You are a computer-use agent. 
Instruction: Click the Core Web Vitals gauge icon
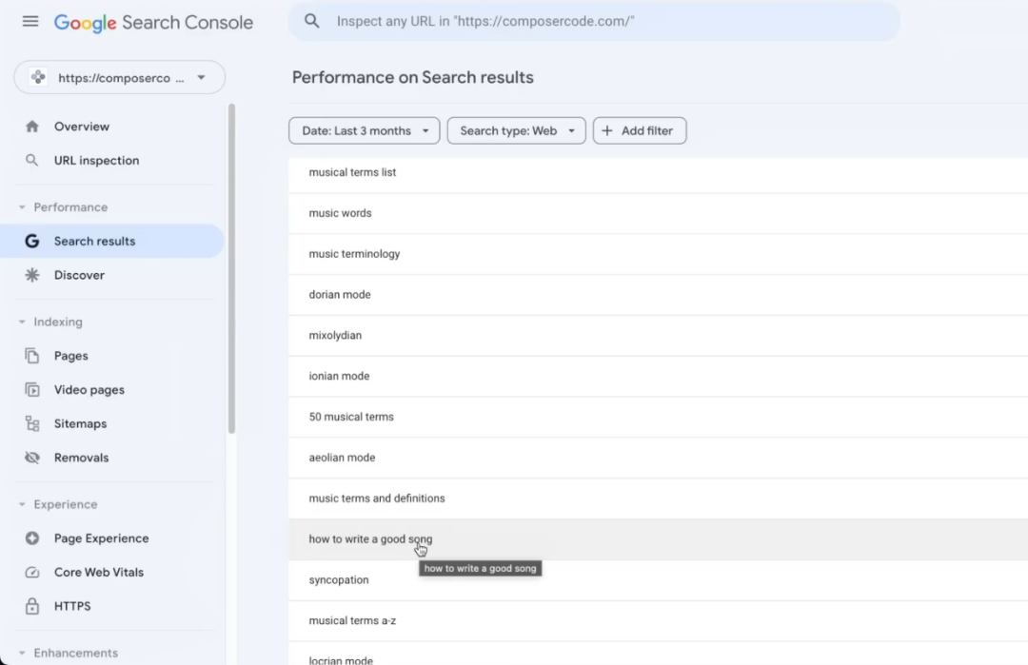32,573
